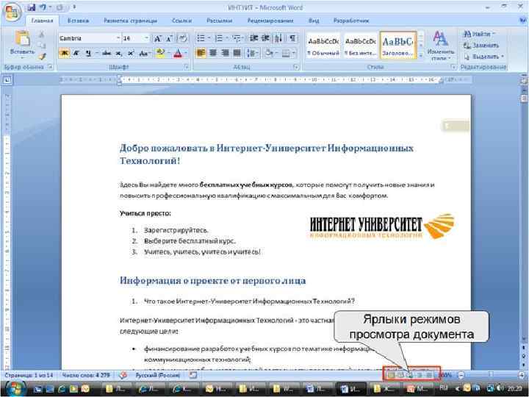Open the Cambria font name dropdown
Image resolution: width=529 pixels, height=397 pixels.
pyautogui.click(x=118, y=38)
